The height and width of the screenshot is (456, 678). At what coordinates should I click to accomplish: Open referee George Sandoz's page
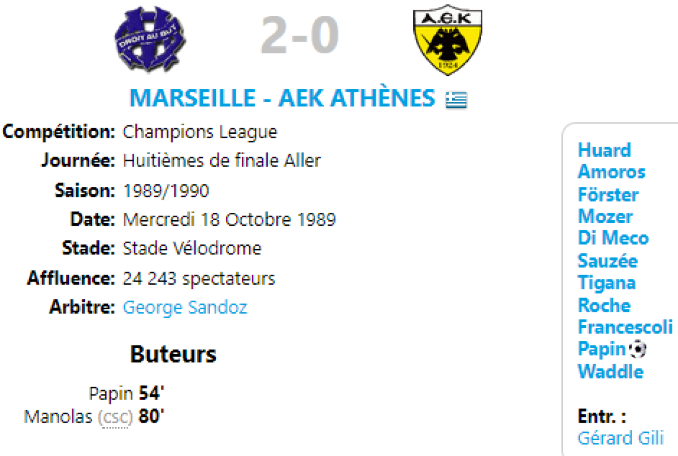click(x=185, y=308)
